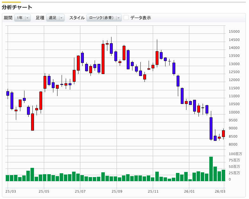Click the tallest green volume bar
The width and height of the screenshot is (249, 199).
pyautogui.click(x=211, y=169)
